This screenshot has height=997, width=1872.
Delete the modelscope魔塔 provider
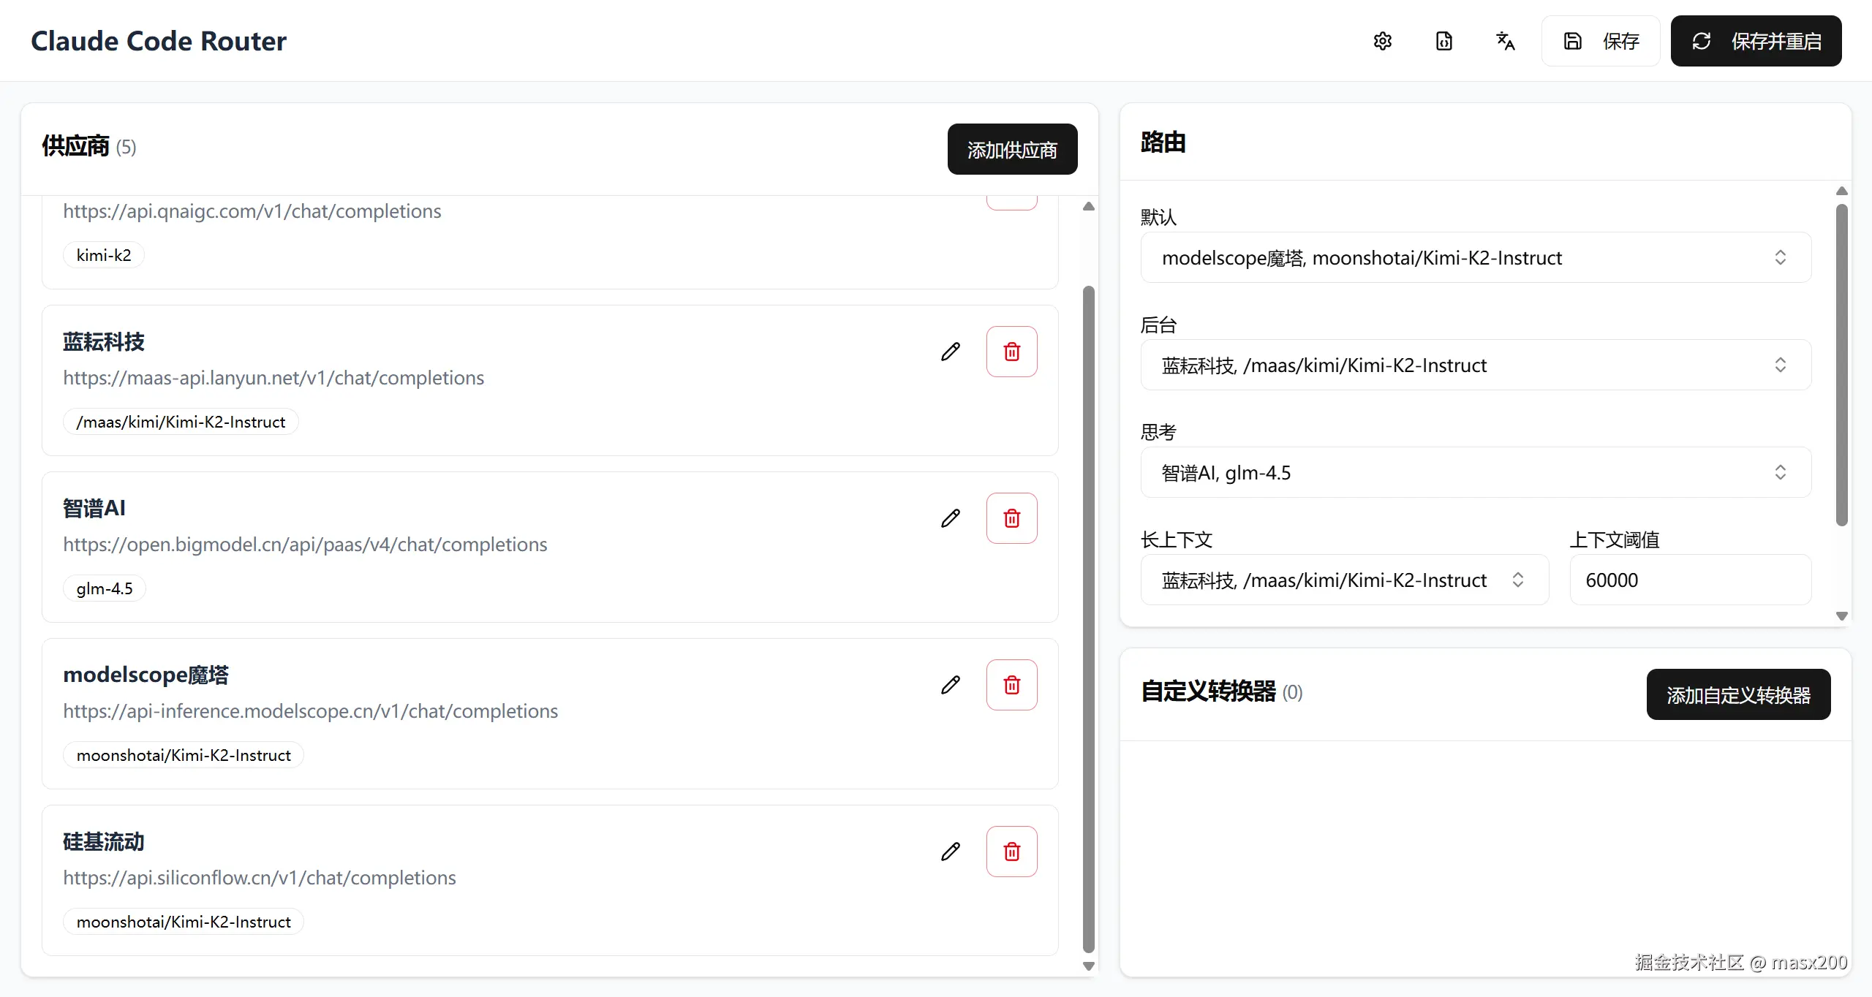1011,685
